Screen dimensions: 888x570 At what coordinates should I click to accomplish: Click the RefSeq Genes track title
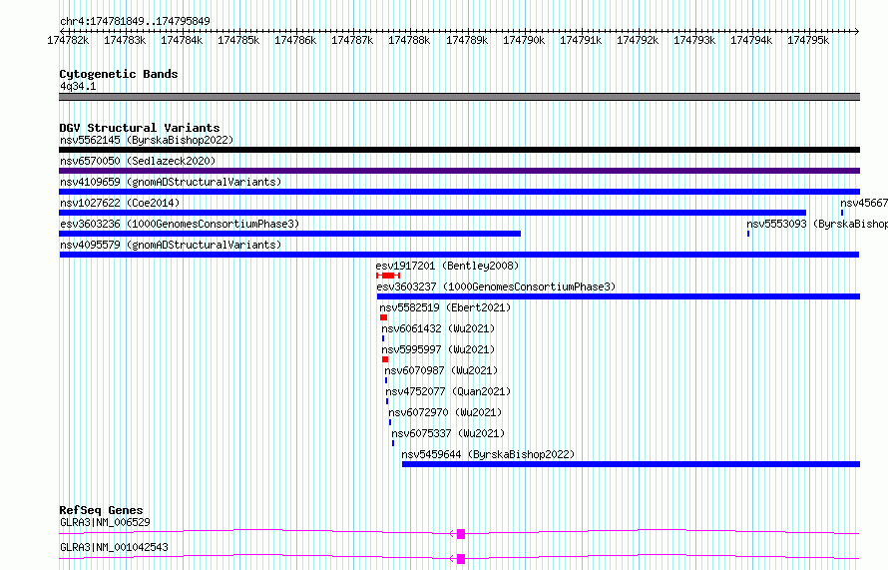(x=101, y=510)
